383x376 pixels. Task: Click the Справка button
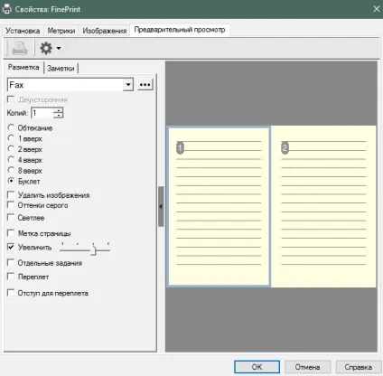[358, 367]
